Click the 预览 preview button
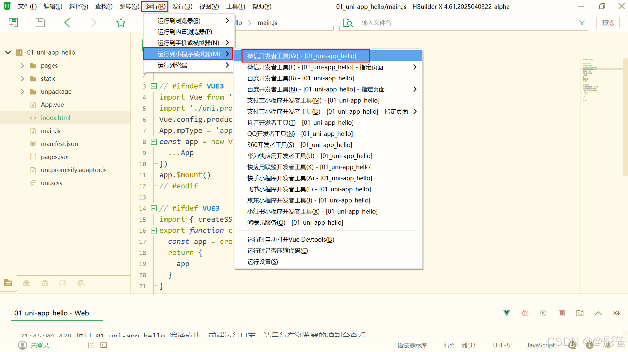 608,23
